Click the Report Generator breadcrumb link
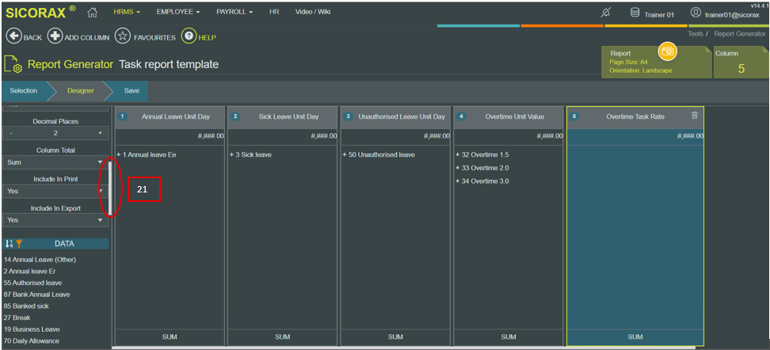The width and height of the screenshot is (770, 350). click(740, 34)
